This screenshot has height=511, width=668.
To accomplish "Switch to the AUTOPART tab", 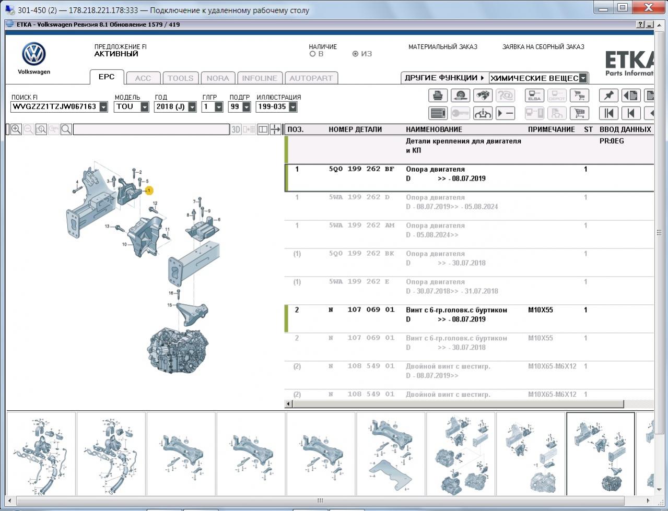I will [x=311, y=78].
